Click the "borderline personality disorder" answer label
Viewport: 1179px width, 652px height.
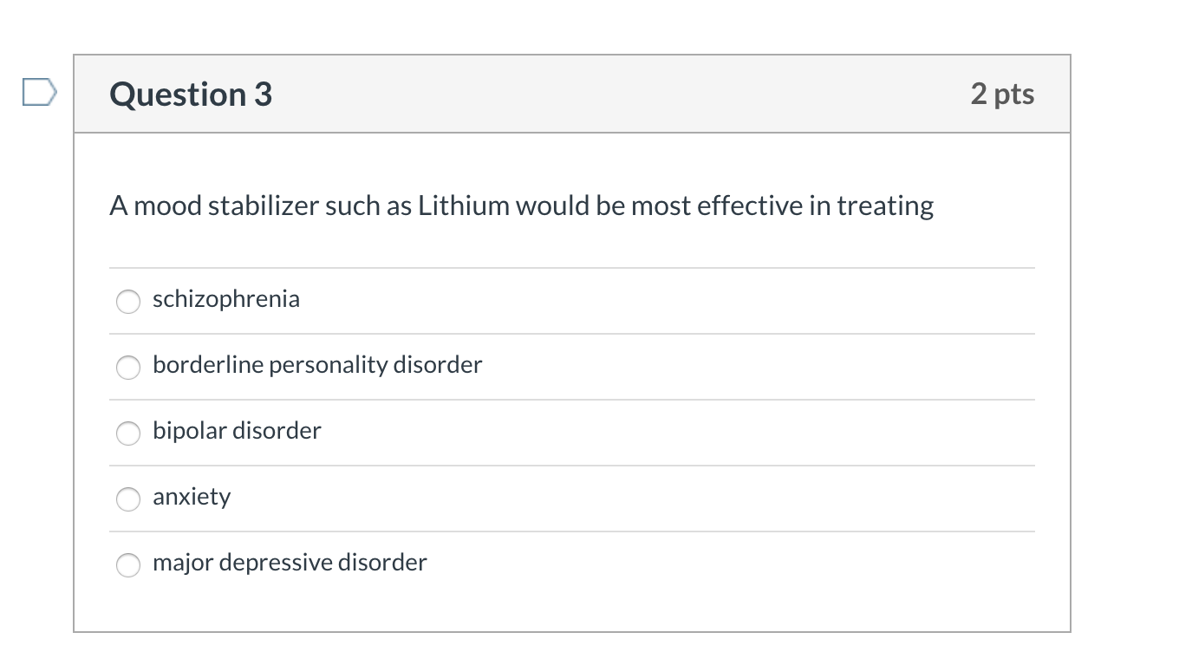(x=317, y=365)
